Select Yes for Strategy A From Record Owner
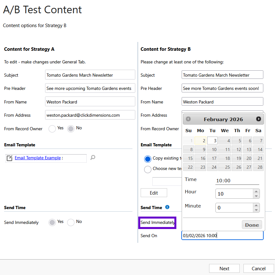275x275 pixels. pos(52,129)
